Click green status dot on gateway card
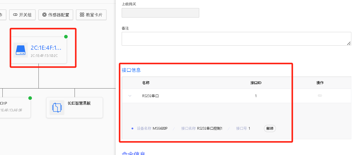 (x=66, y=37)
